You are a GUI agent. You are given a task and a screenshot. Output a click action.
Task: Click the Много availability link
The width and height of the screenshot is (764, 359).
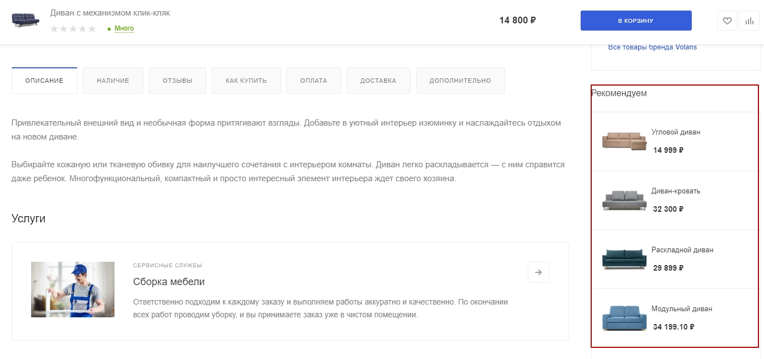click(124, 28)
